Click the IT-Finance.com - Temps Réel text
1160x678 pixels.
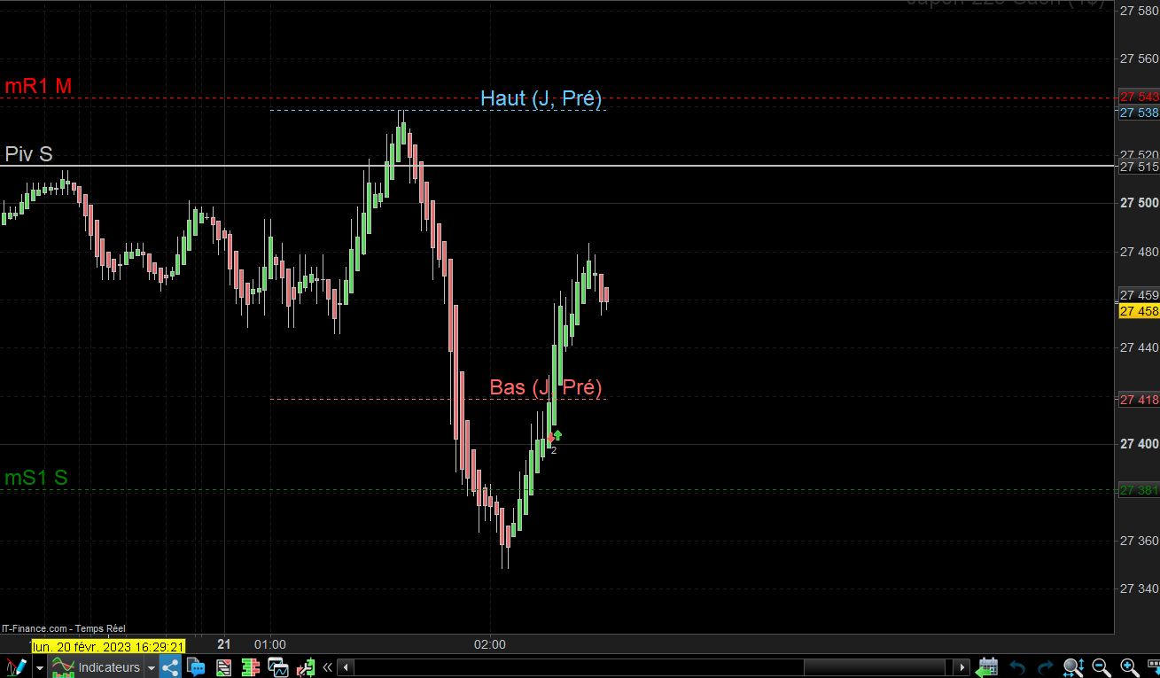[64, 628]
